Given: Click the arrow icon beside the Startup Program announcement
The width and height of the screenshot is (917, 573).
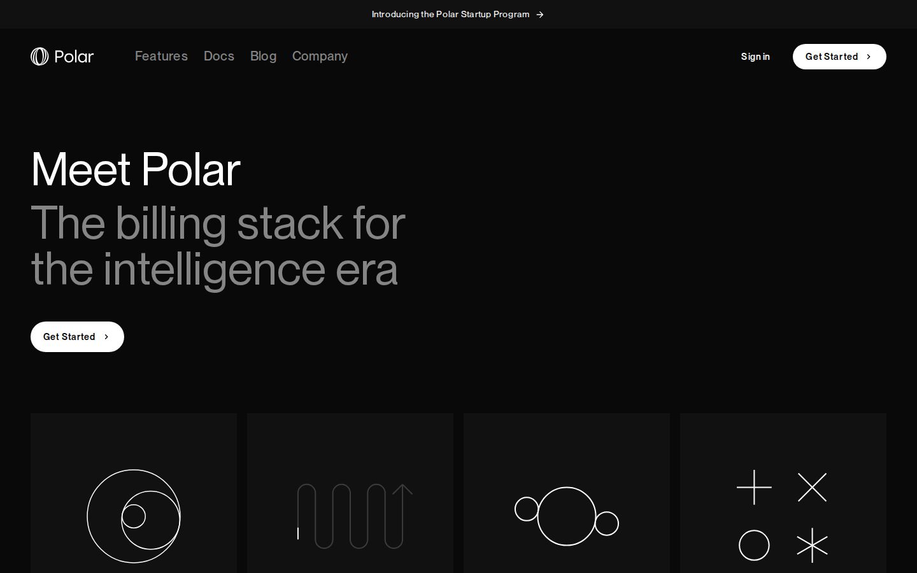Looking at the screenshot, I should pyautogui.click(x=539, y=15).
